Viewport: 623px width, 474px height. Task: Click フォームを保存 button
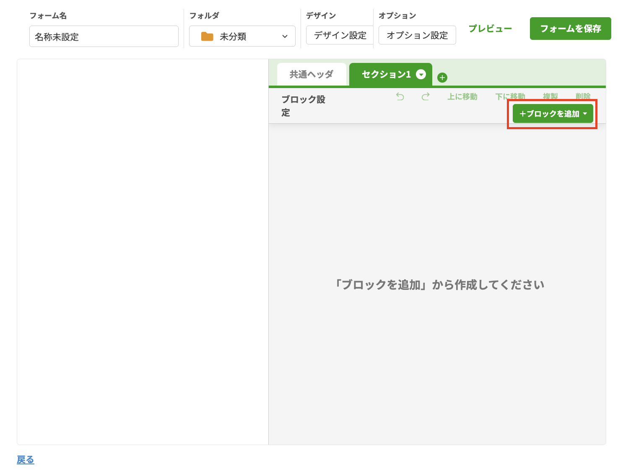click(x=571, y=29)
